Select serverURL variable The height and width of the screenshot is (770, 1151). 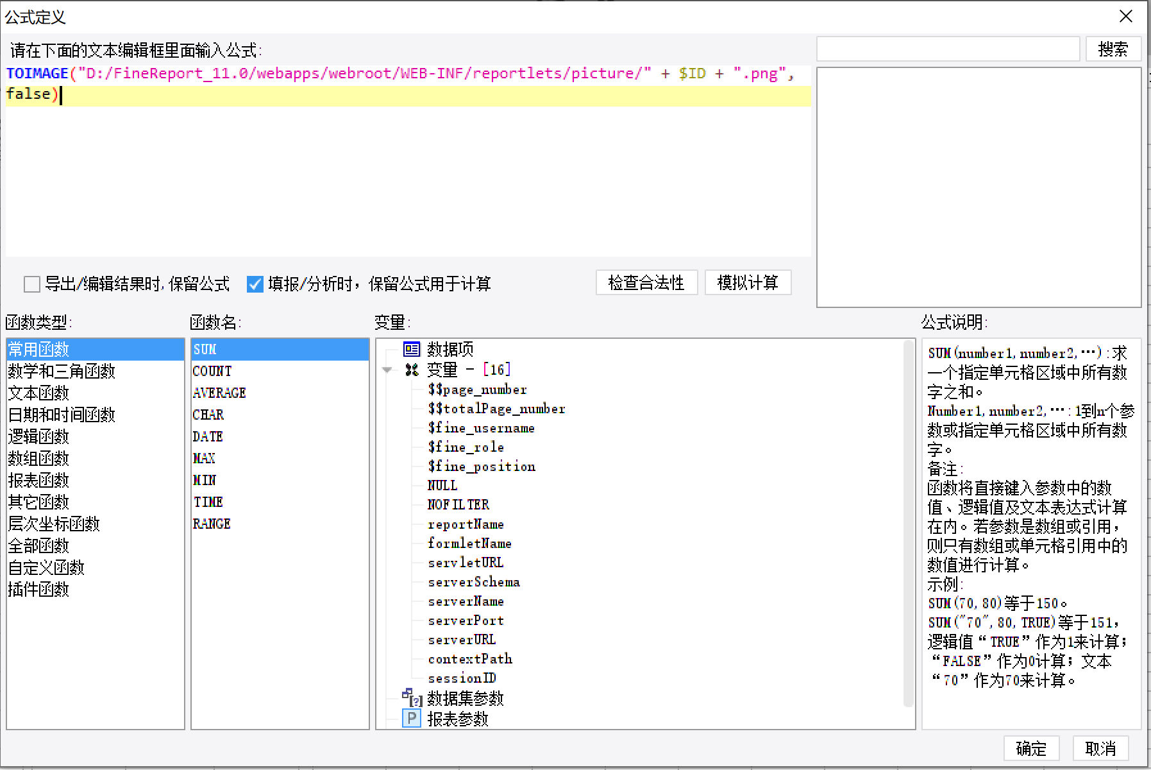point(462,640)
